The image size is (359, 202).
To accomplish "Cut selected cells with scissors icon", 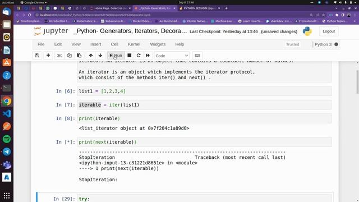I will [59, 56].
